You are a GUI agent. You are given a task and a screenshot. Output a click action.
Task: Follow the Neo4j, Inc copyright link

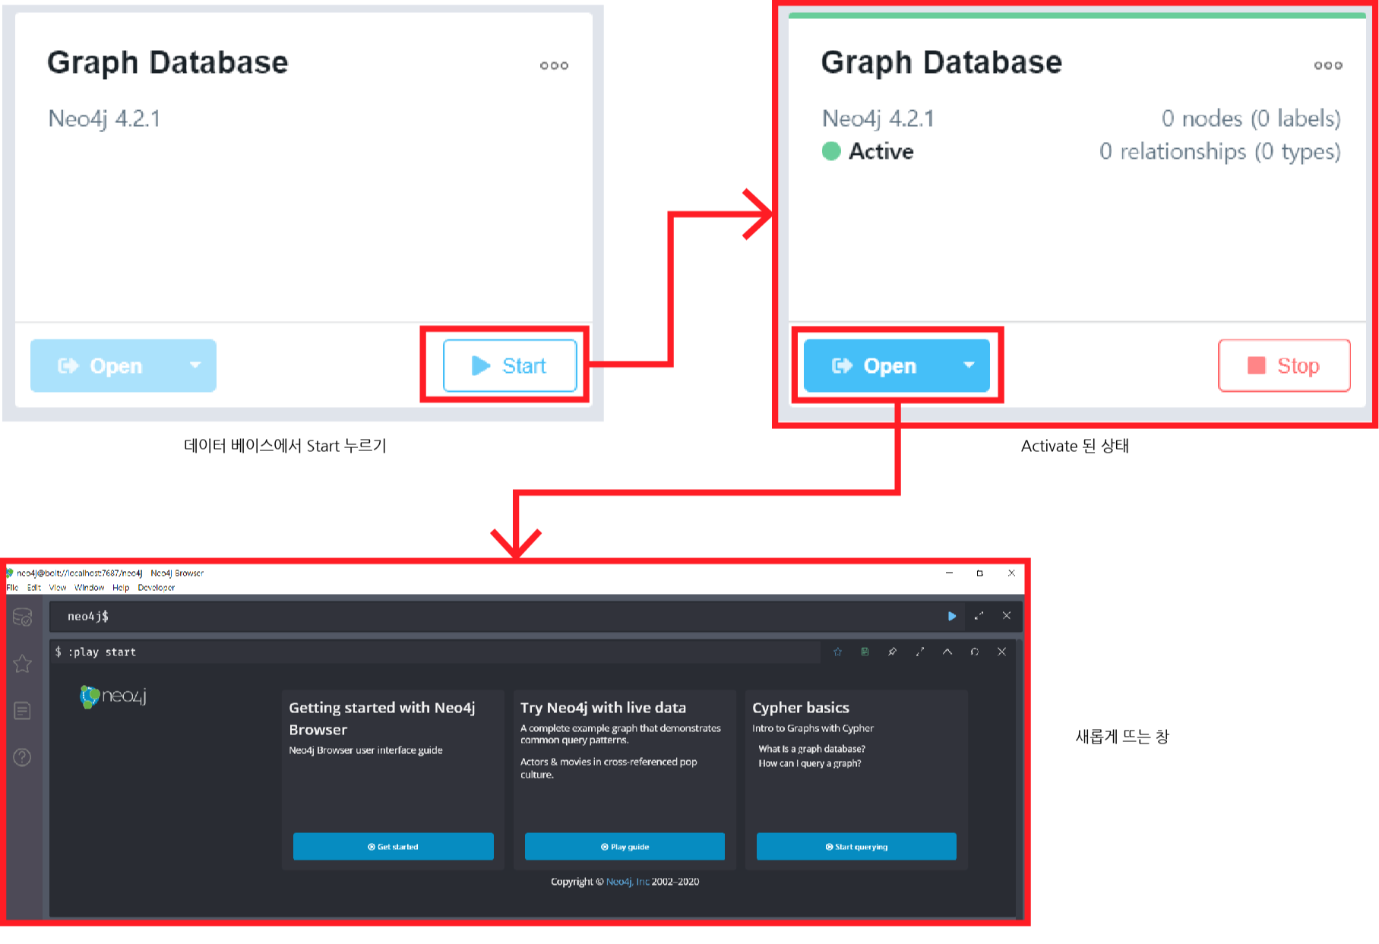coord(628,882)
